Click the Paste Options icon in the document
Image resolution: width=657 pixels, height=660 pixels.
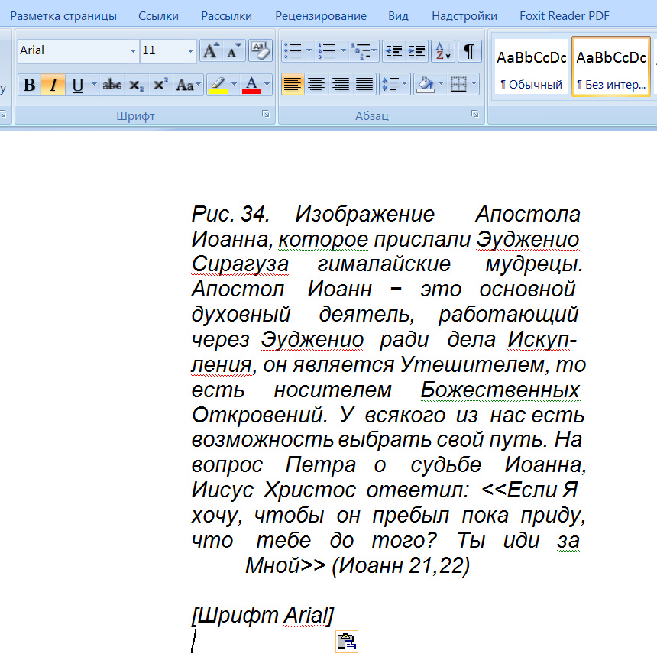tap(347, 642)
